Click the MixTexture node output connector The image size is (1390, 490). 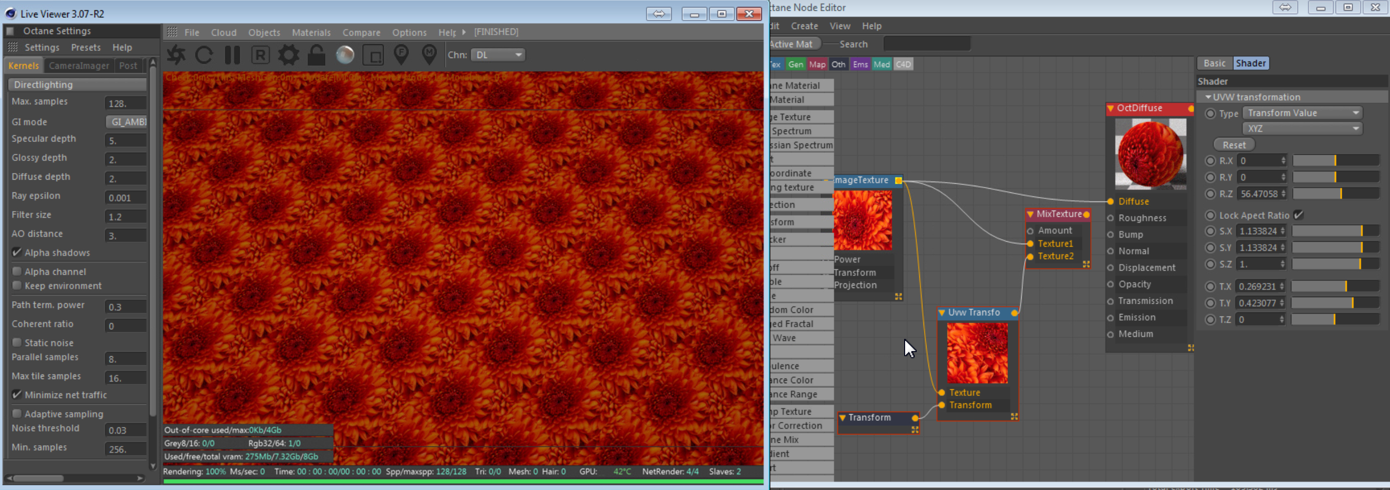pos(1086,214)
